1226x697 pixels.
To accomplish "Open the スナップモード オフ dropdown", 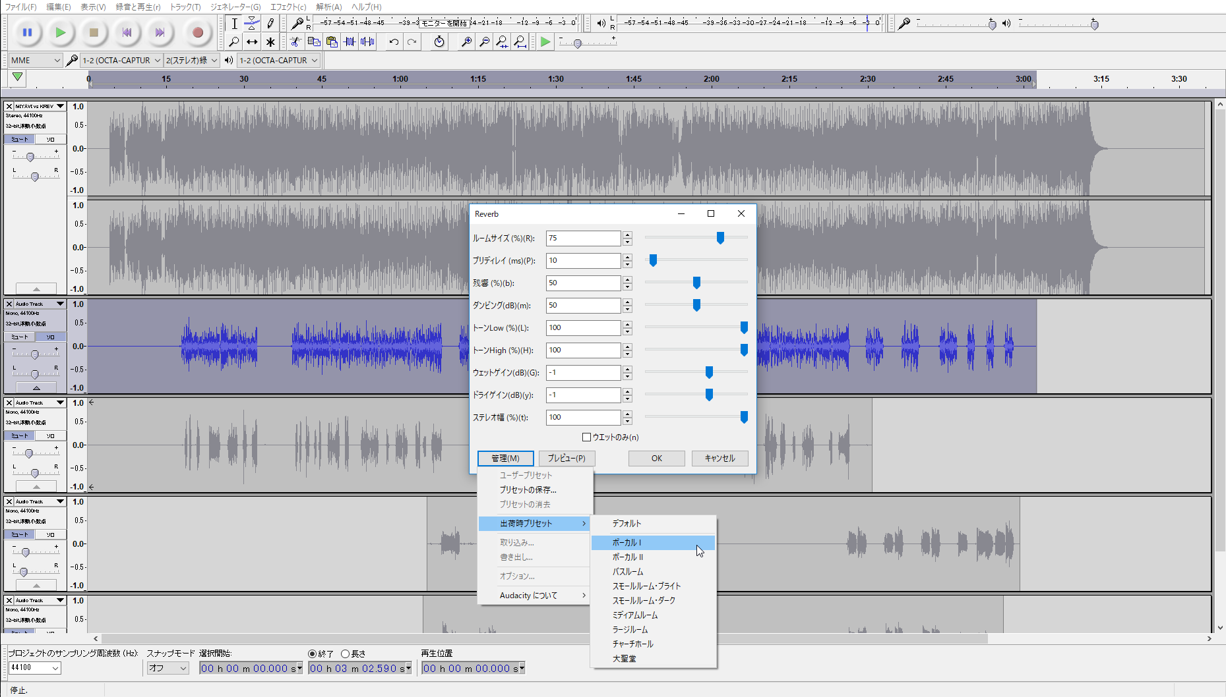I will (x=168, y=668).
